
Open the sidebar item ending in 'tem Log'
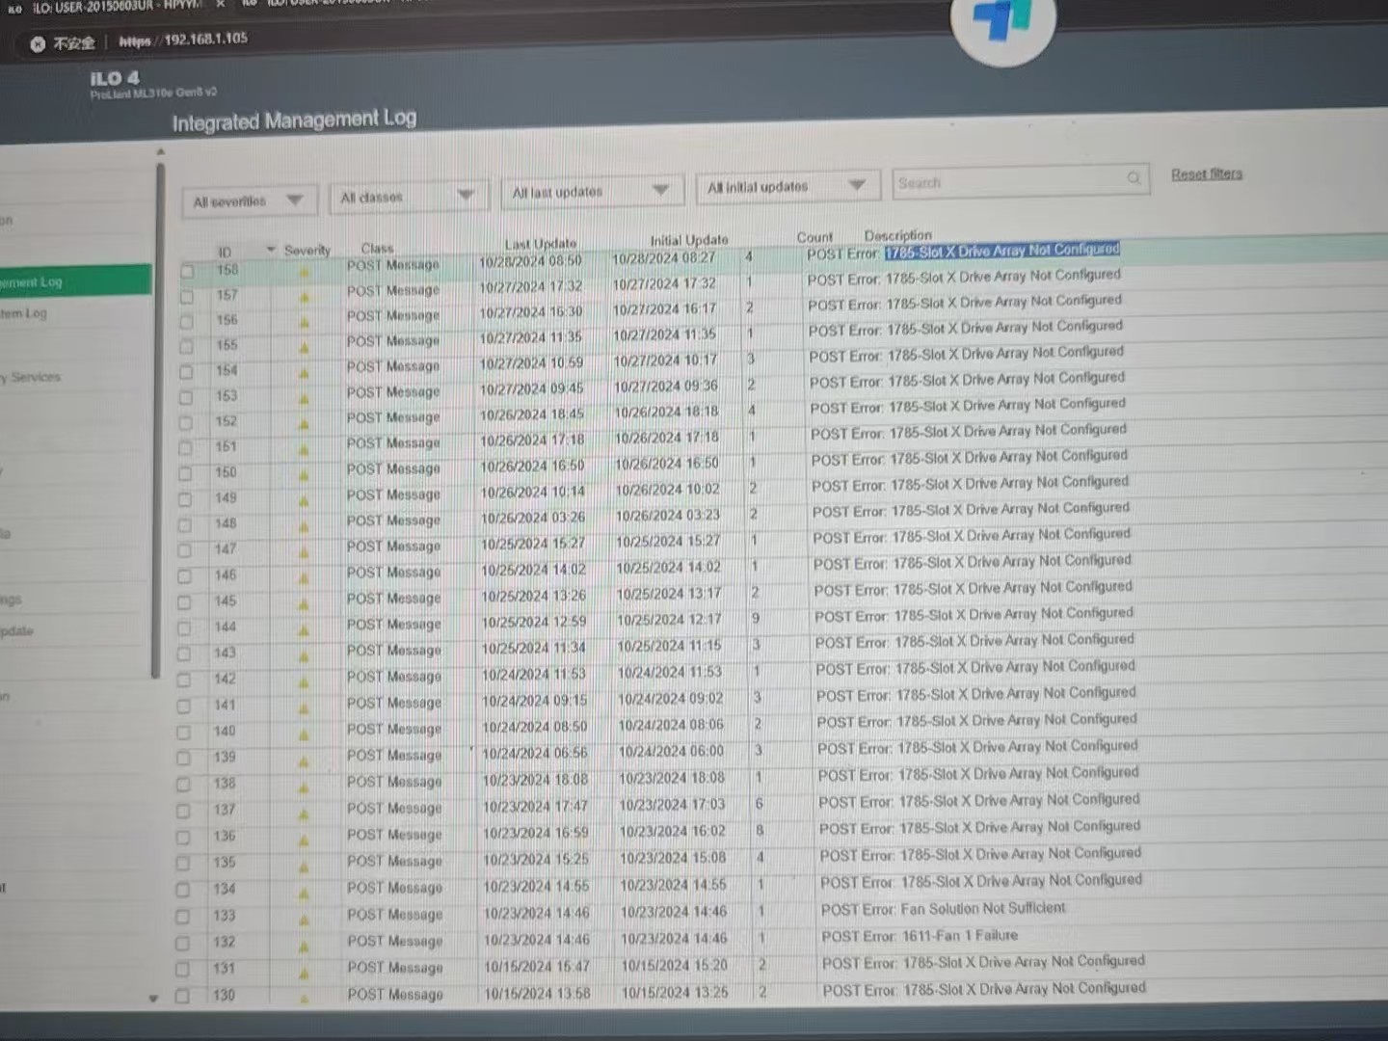pos(23,313)
